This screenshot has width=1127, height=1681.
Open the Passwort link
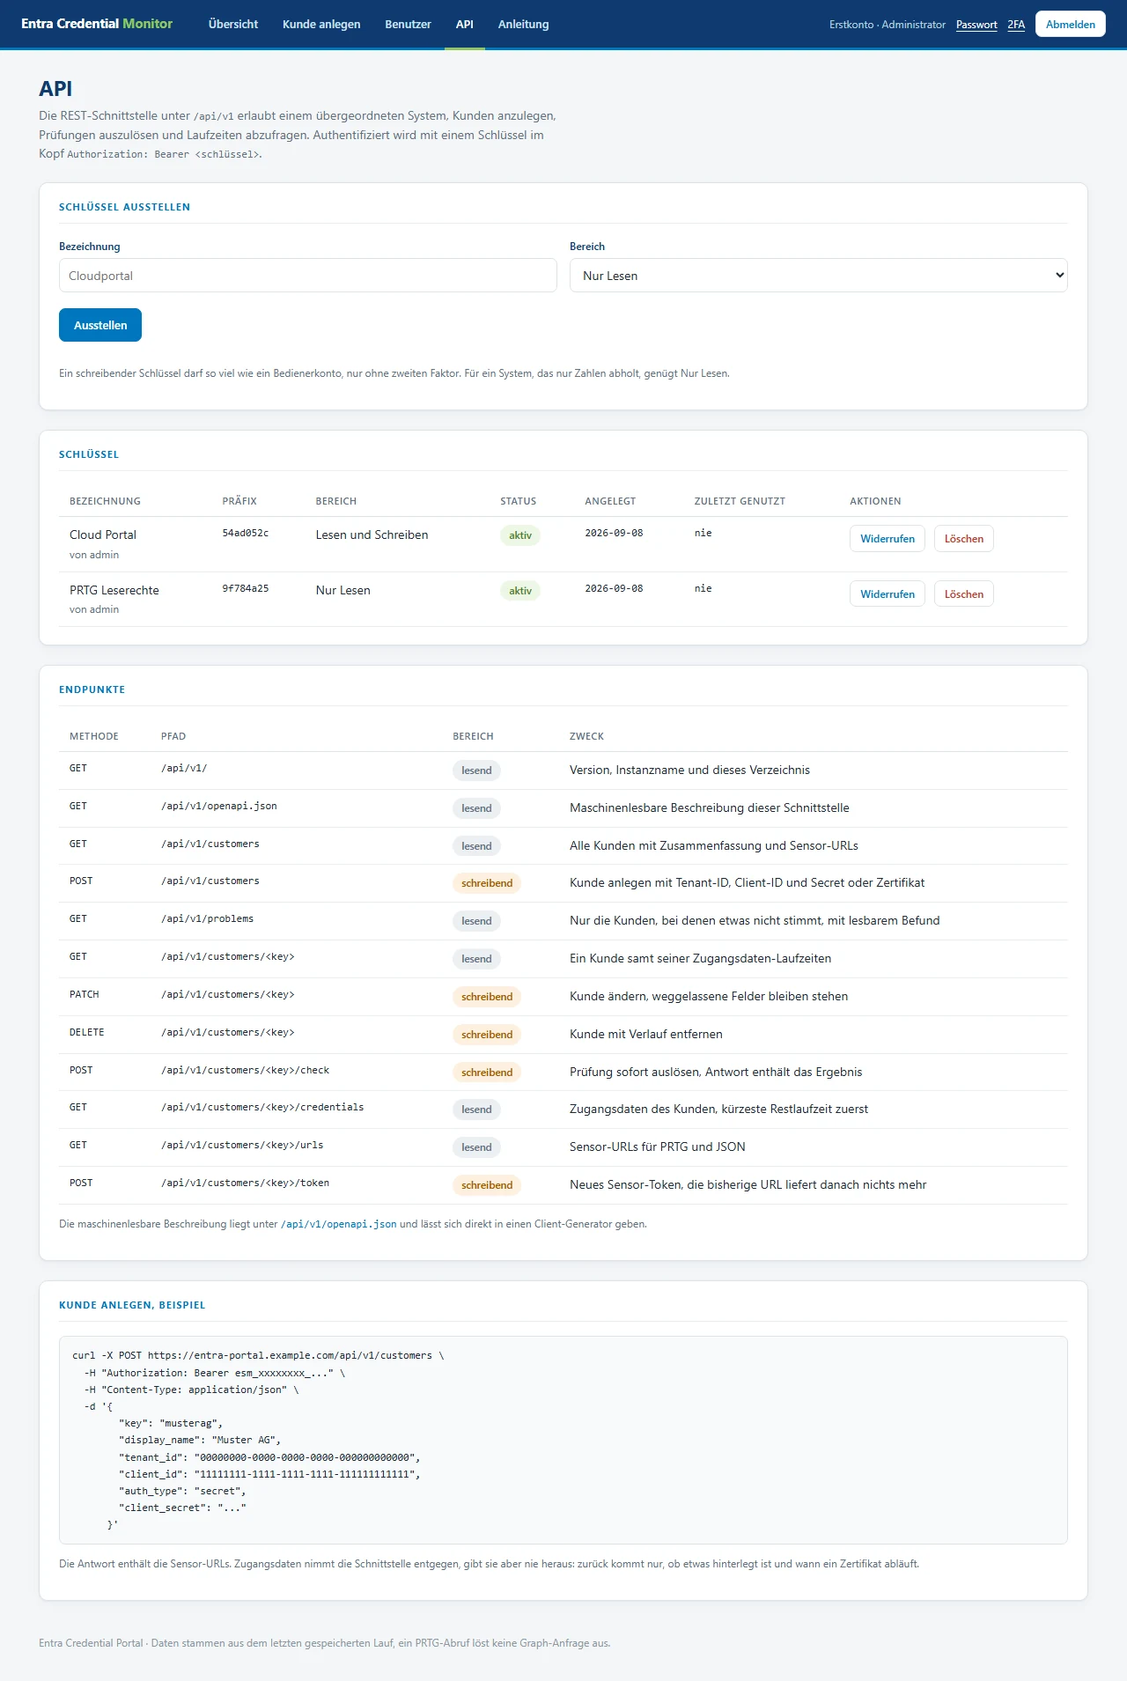[x=976, y=25]
